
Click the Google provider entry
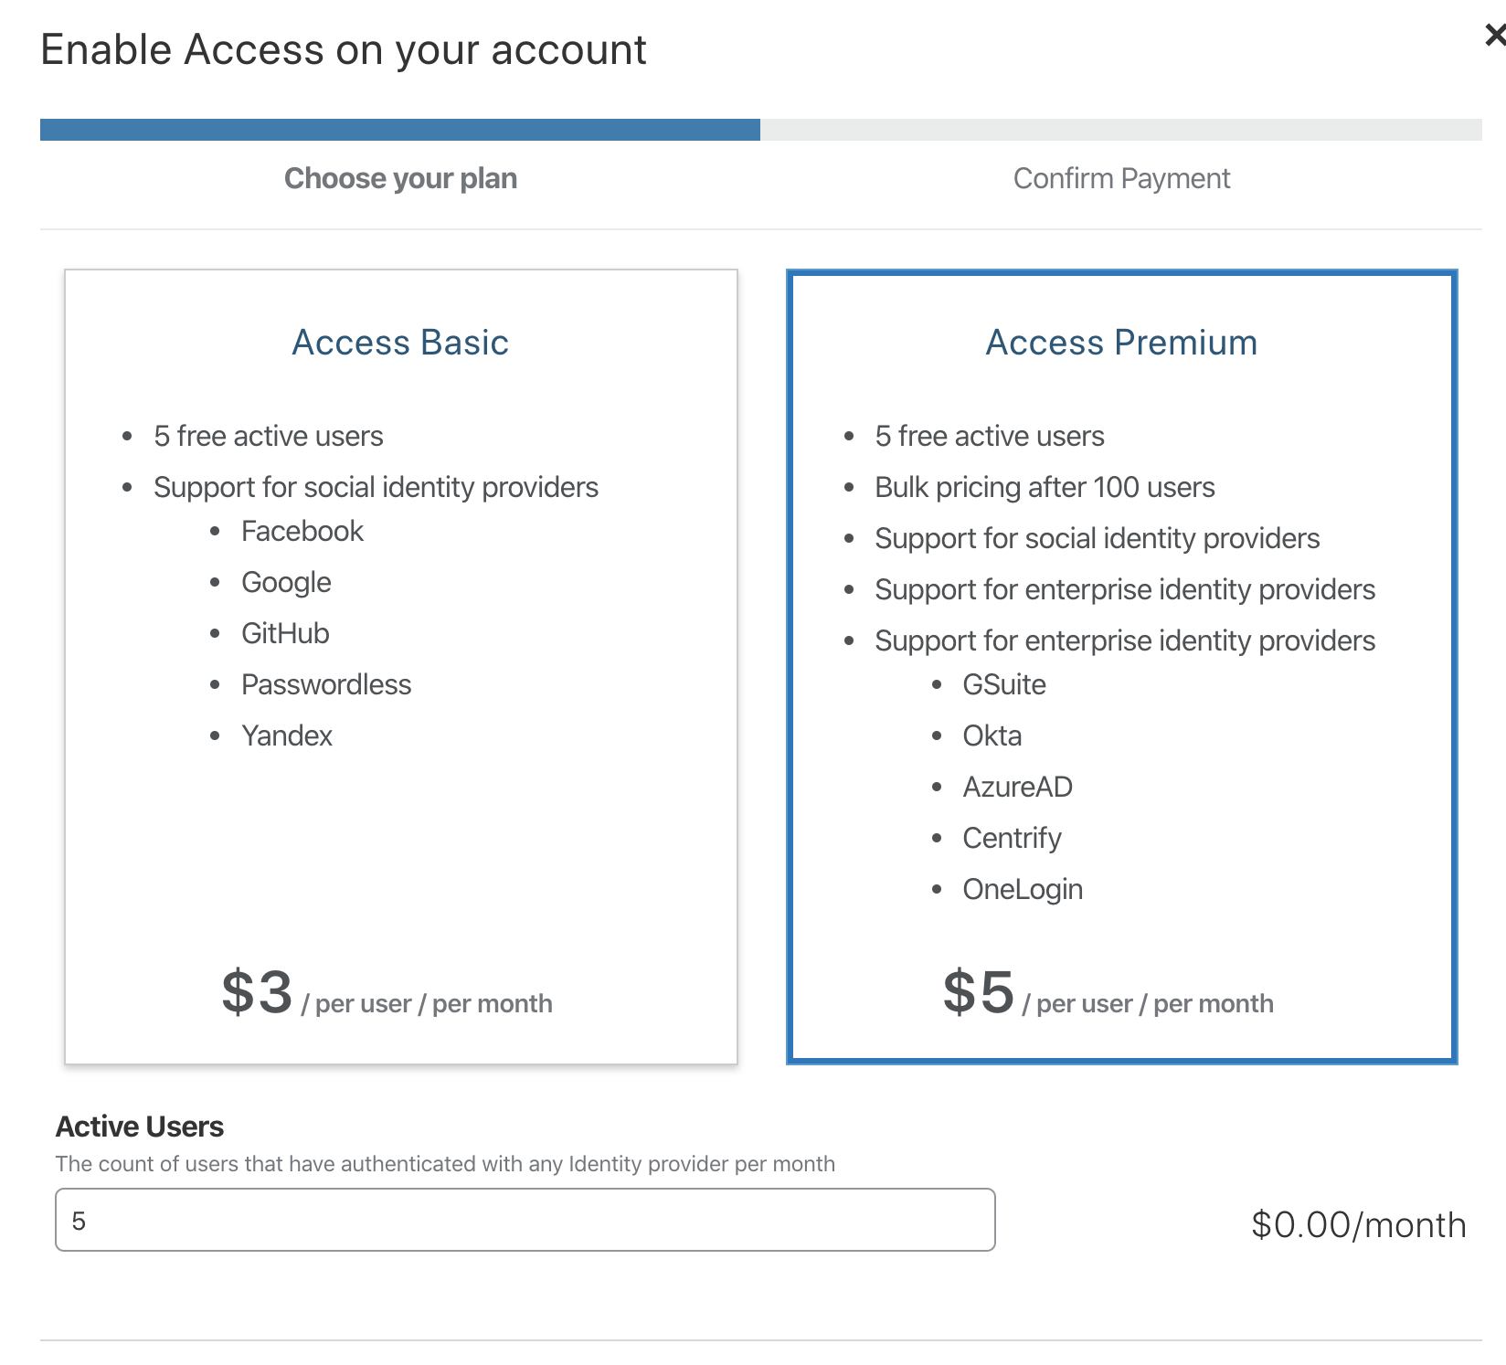click(x=286, y=582)
